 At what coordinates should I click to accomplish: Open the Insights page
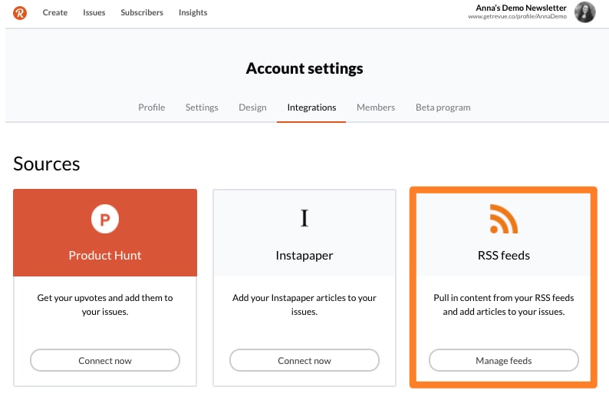click(193, 12)
